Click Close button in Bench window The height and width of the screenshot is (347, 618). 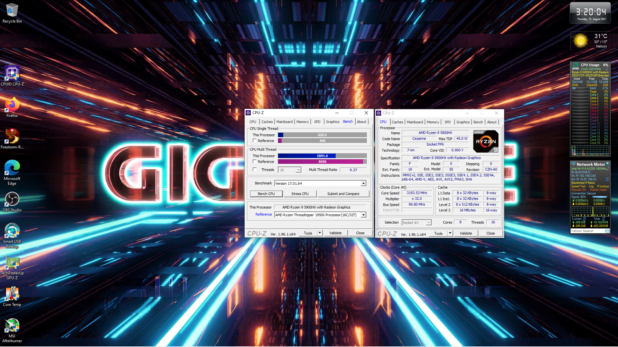tap(360, 233)
